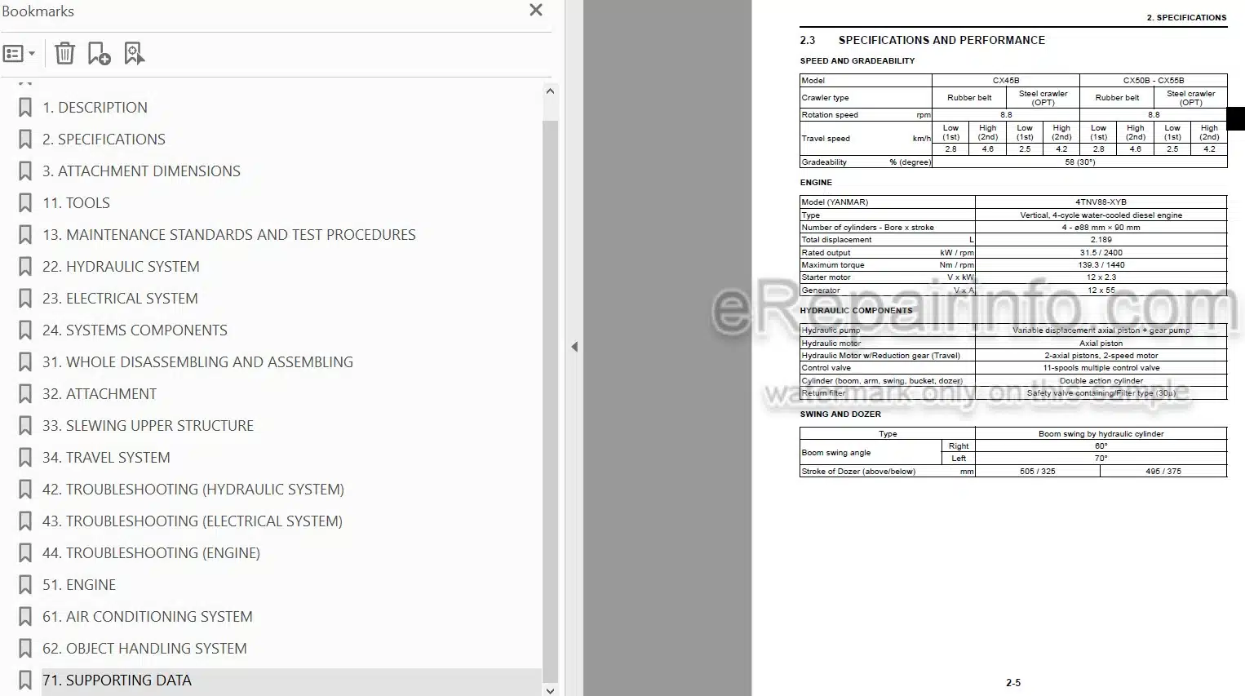Collapse the bookmarks pane using side arrow
Screen dimensions: 1245x696
click(574, 347)
